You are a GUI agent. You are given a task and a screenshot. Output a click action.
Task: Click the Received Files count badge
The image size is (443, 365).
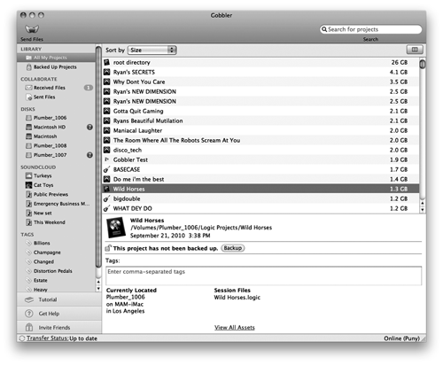[x=89, y=88]
